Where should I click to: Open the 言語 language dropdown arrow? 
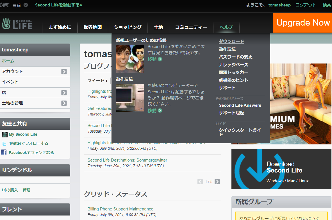(26, 5)
